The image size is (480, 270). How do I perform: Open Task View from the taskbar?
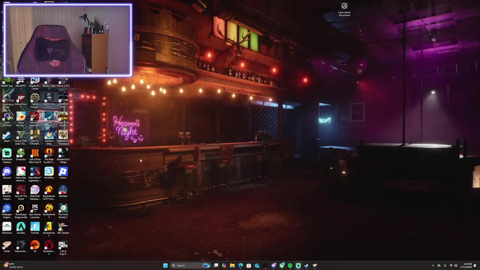click(x=216, y=265)
